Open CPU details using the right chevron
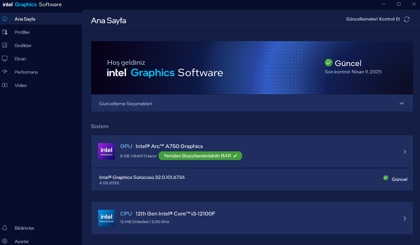The height and width of the screenshot is (245, 420). pyautogui.click(x=405, y=218)
